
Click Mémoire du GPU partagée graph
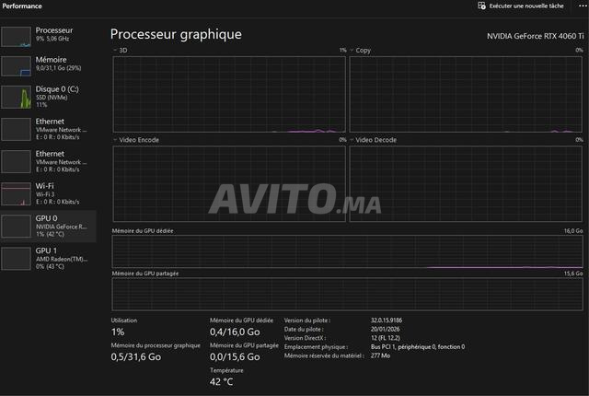click(348, 294)
